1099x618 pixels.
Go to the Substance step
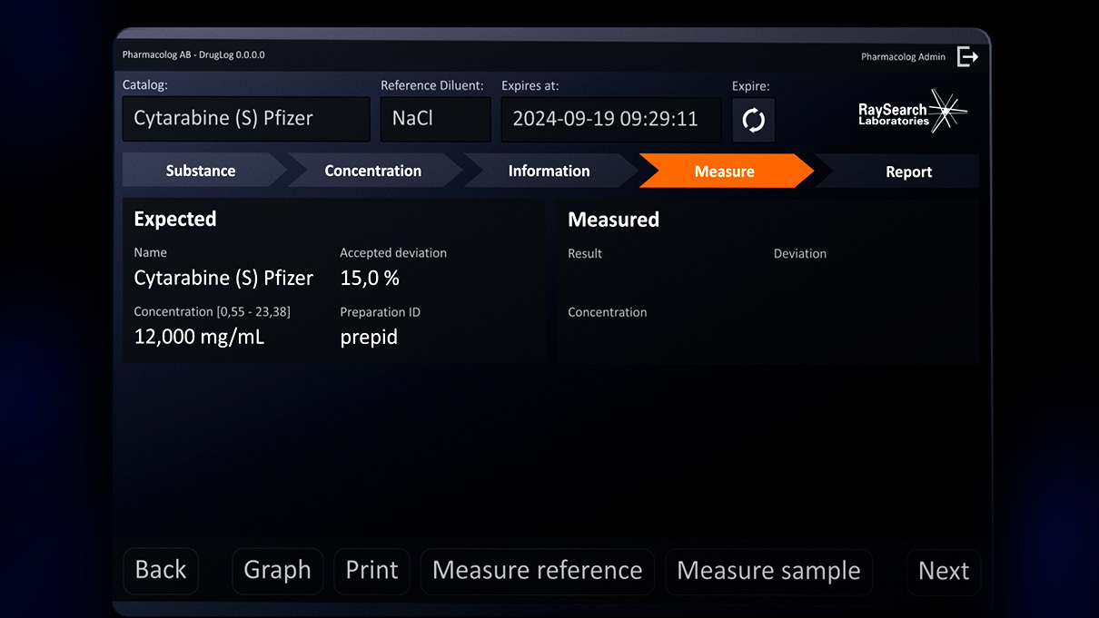point(201,171)
